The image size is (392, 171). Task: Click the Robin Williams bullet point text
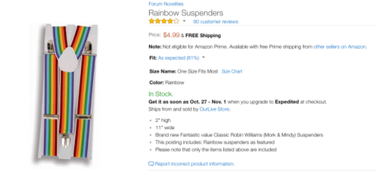click(x=239, y=135)
